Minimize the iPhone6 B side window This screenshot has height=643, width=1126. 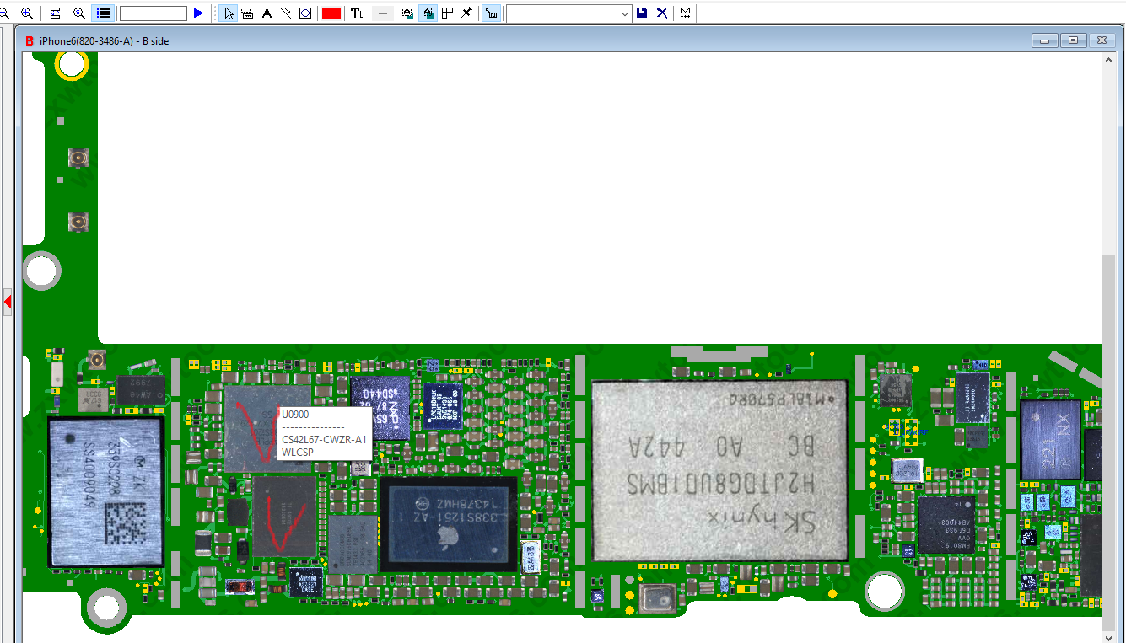click(x=1045, y=40)
